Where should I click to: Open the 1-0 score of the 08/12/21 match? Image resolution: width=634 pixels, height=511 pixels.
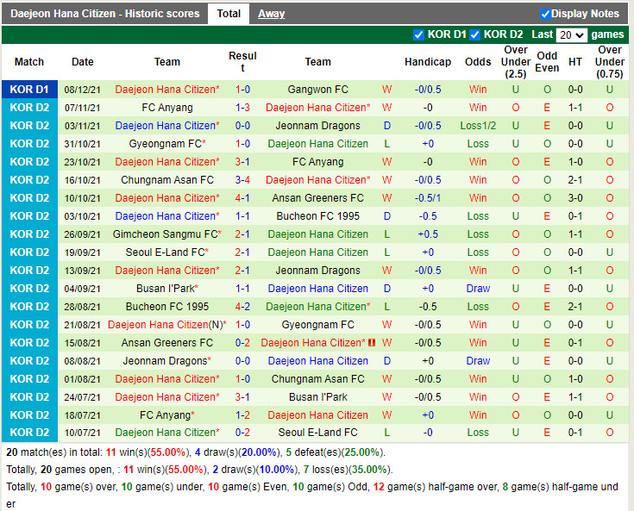242,90
